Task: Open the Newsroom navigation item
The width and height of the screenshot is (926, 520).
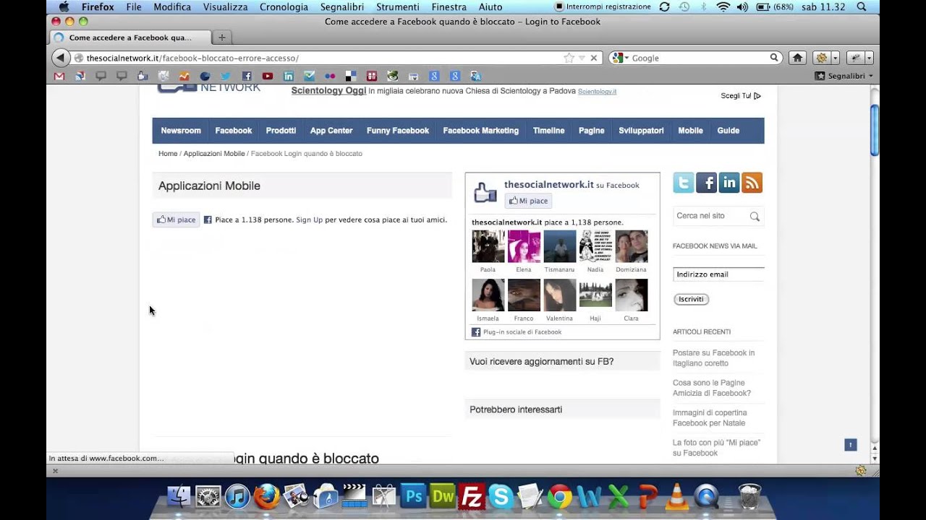Action: 181,131
